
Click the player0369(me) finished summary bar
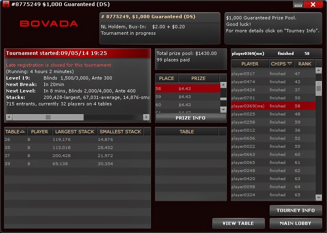coord(277,54)
